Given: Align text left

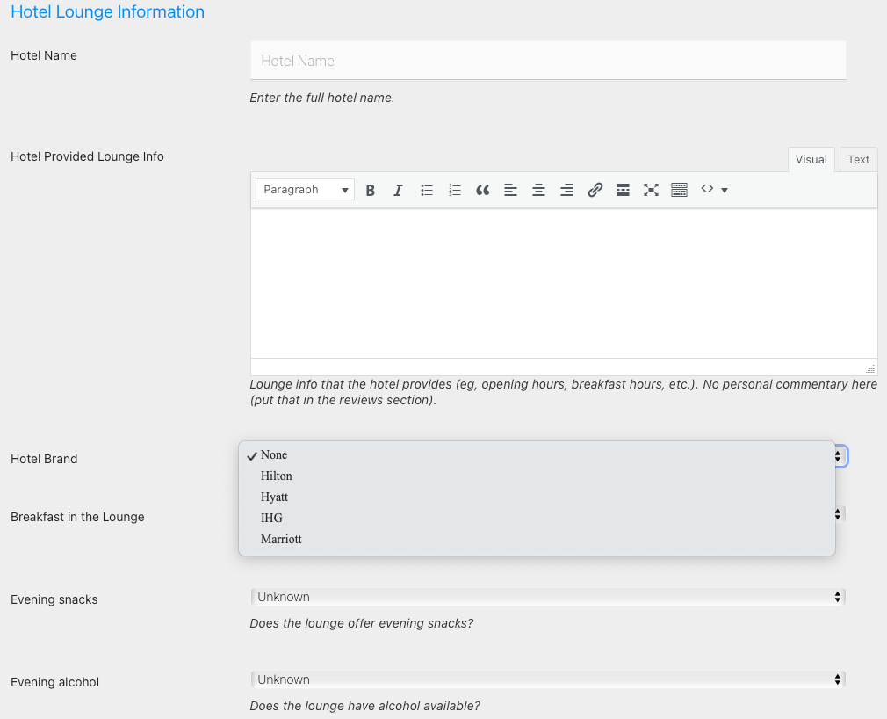Looking at the screenshot, I should 510,190.
